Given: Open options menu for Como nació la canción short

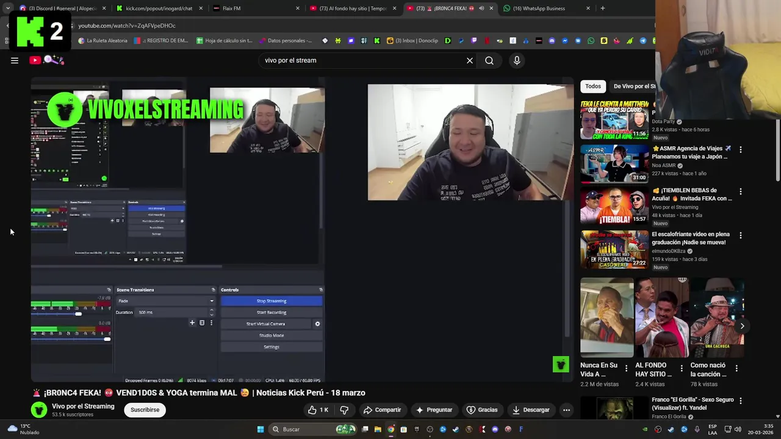Looking at the screenshot, I should [x=736, y=368].
